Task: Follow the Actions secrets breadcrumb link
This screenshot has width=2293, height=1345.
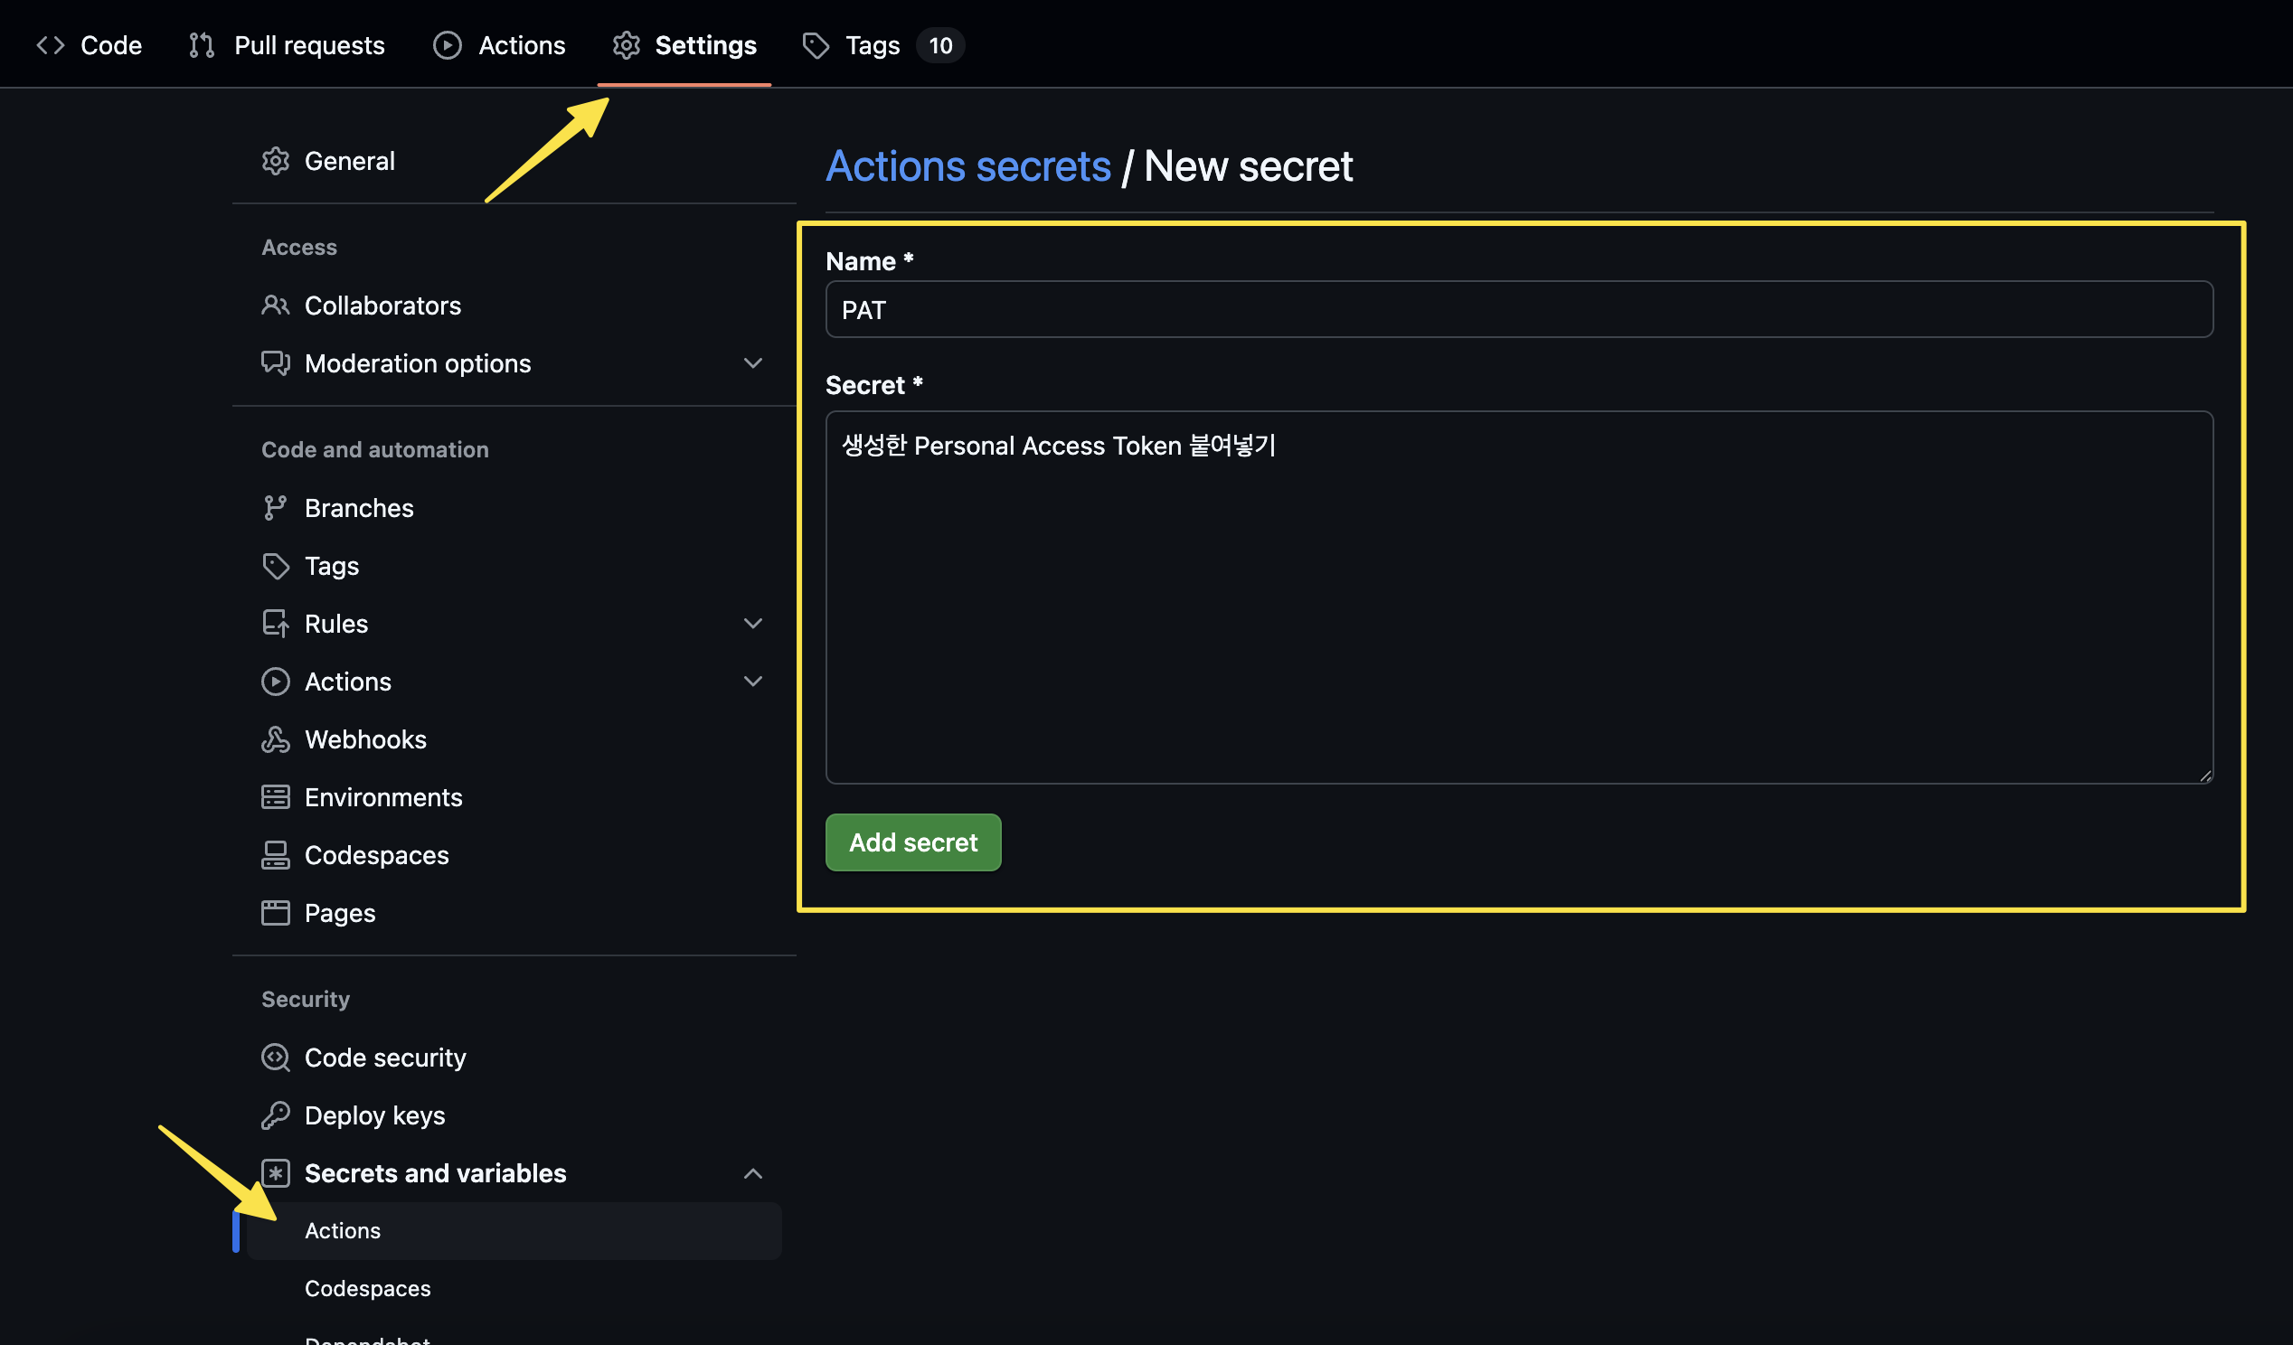Action: 967,166
